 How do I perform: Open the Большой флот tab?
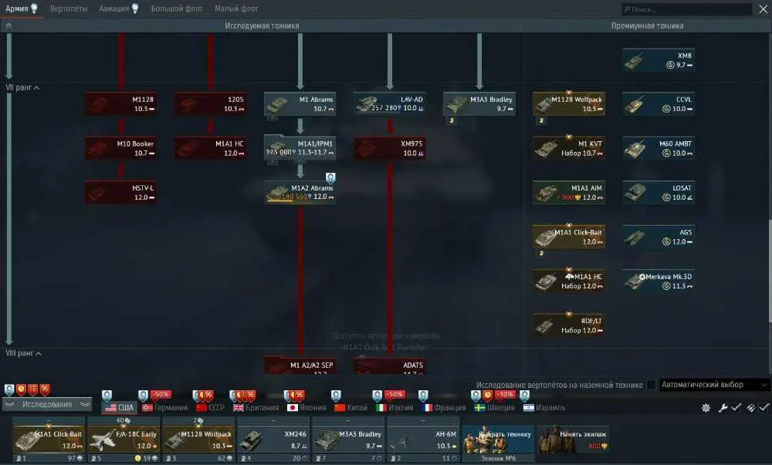pyautogui.click(x=177, y=8)
